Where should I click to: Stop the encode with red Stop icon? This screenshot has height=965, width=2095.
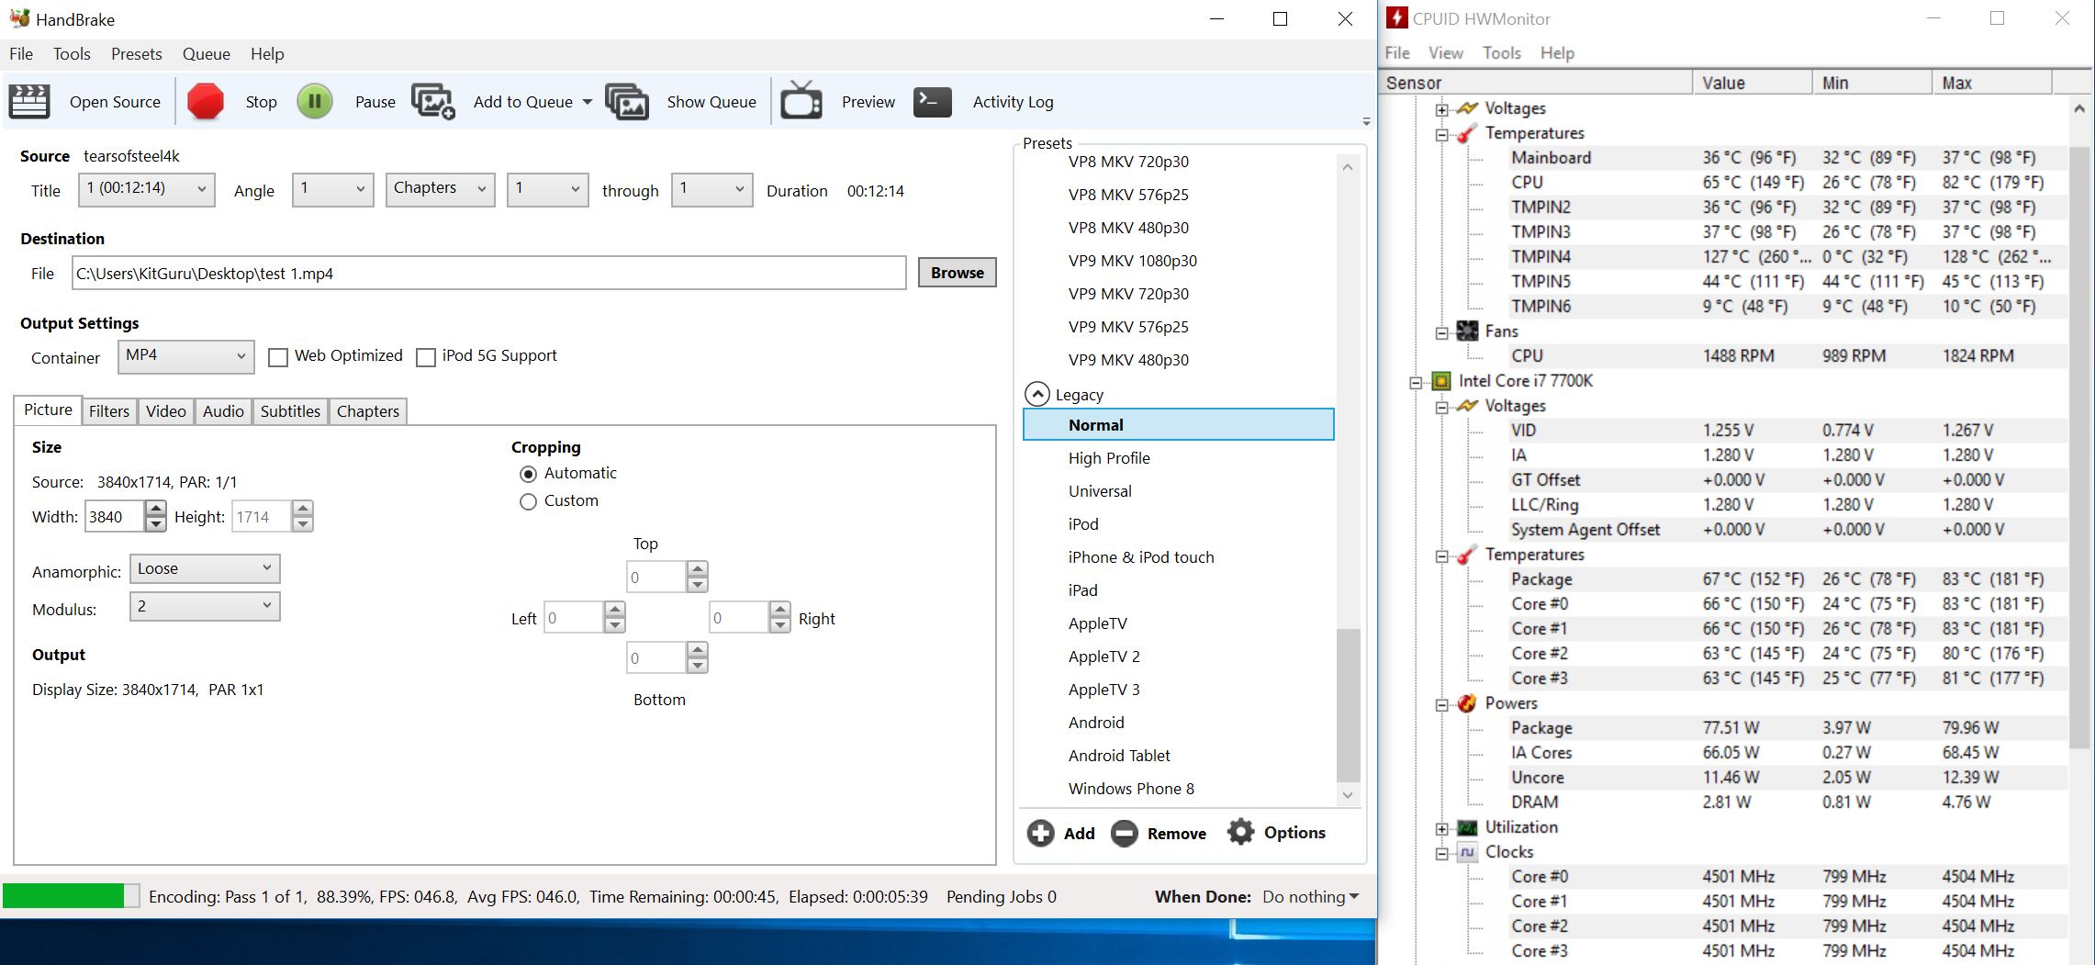click(x=206, y=102)
